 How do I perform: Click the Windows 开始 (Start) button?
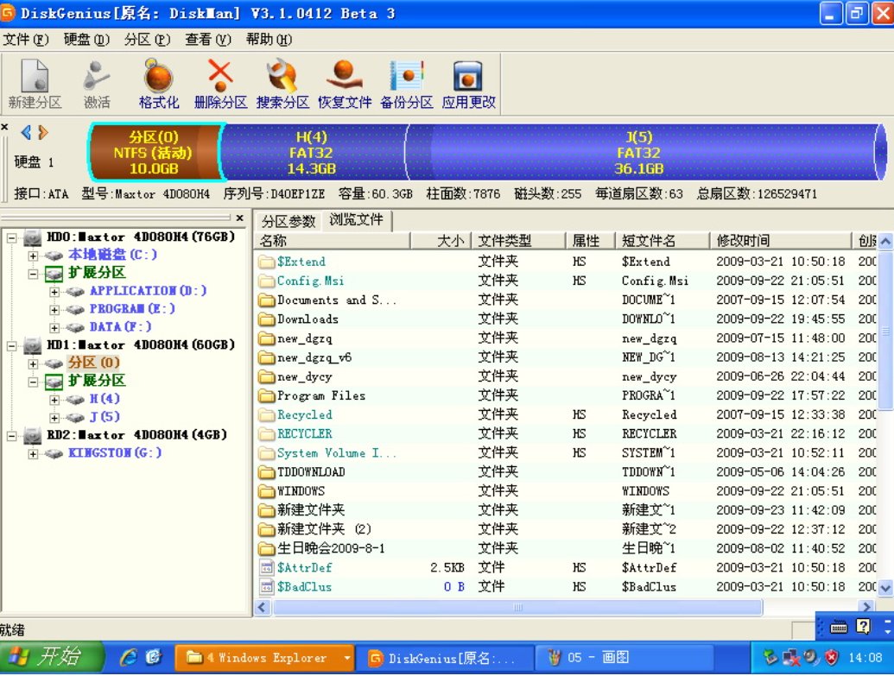coord(41,656)
